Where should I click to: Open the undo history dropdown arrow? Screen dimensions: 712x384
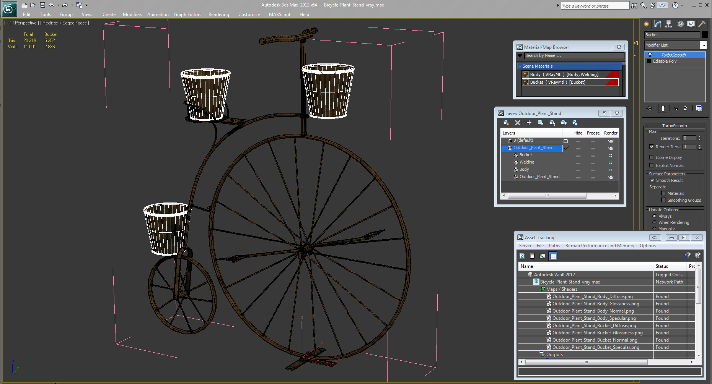tap(58, 5)
